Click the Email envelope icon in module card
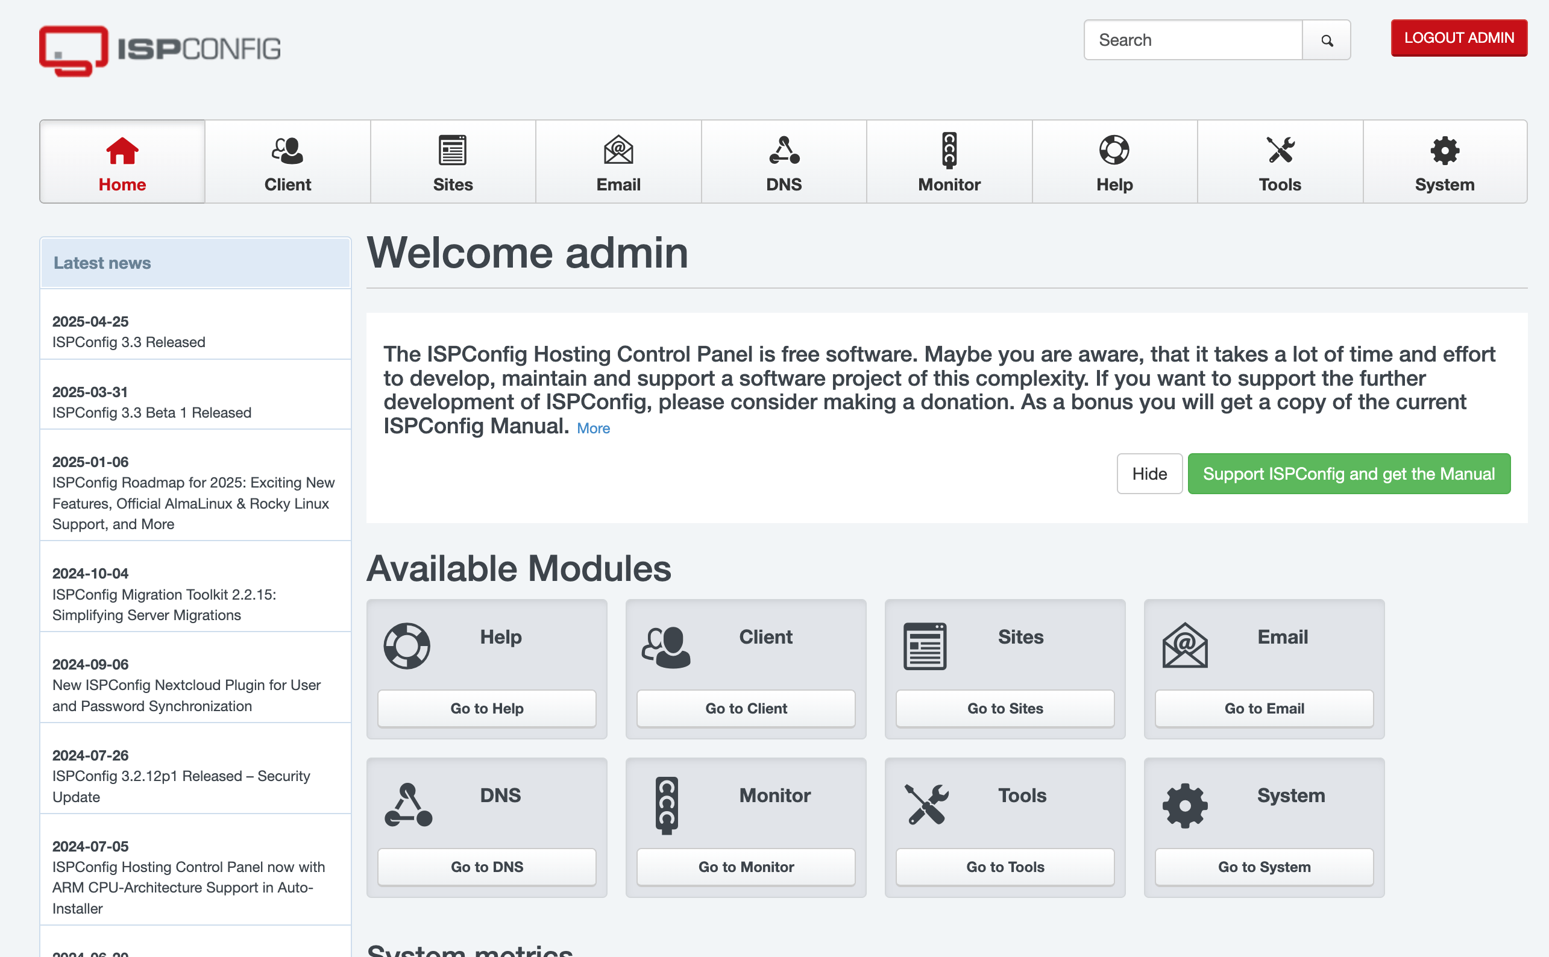Image resolution: width=1549 pixels, height=957 pixels. point(1185,645)
